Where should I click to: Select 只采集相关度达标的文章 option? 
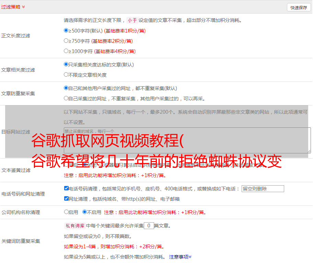click(66, 64)
